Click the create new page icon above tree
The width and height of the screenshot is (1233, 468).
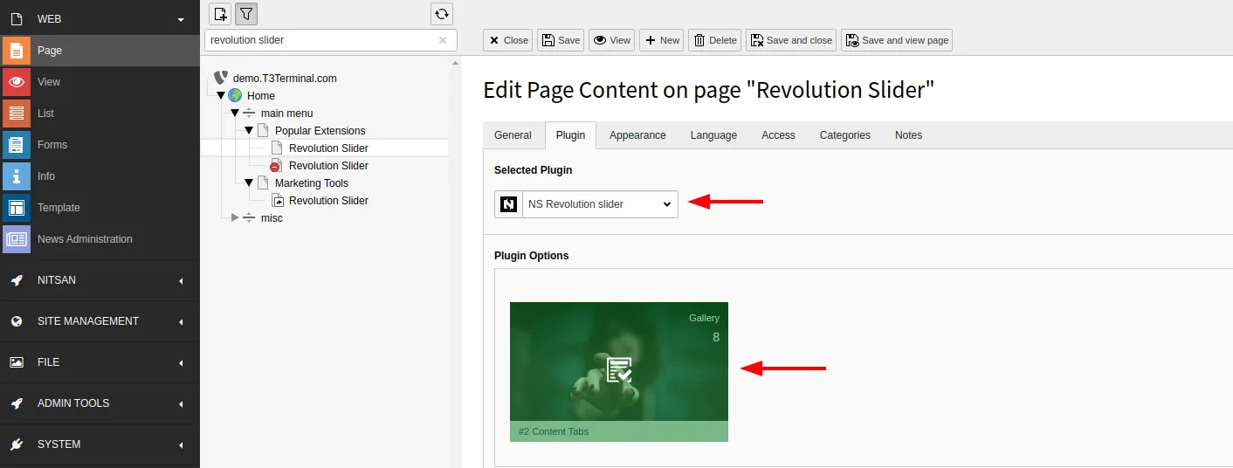(221, 13)
